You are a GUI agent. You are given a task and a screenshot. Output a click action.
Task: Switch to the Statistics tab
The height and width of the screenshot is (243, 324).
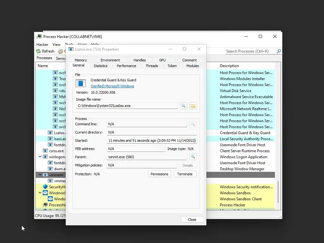(101, 66)
